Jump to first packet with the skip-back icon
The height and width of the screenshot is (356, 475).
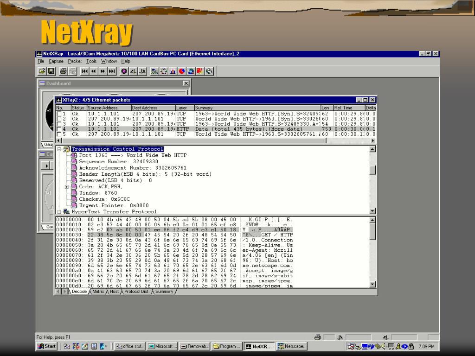[84, 71]
